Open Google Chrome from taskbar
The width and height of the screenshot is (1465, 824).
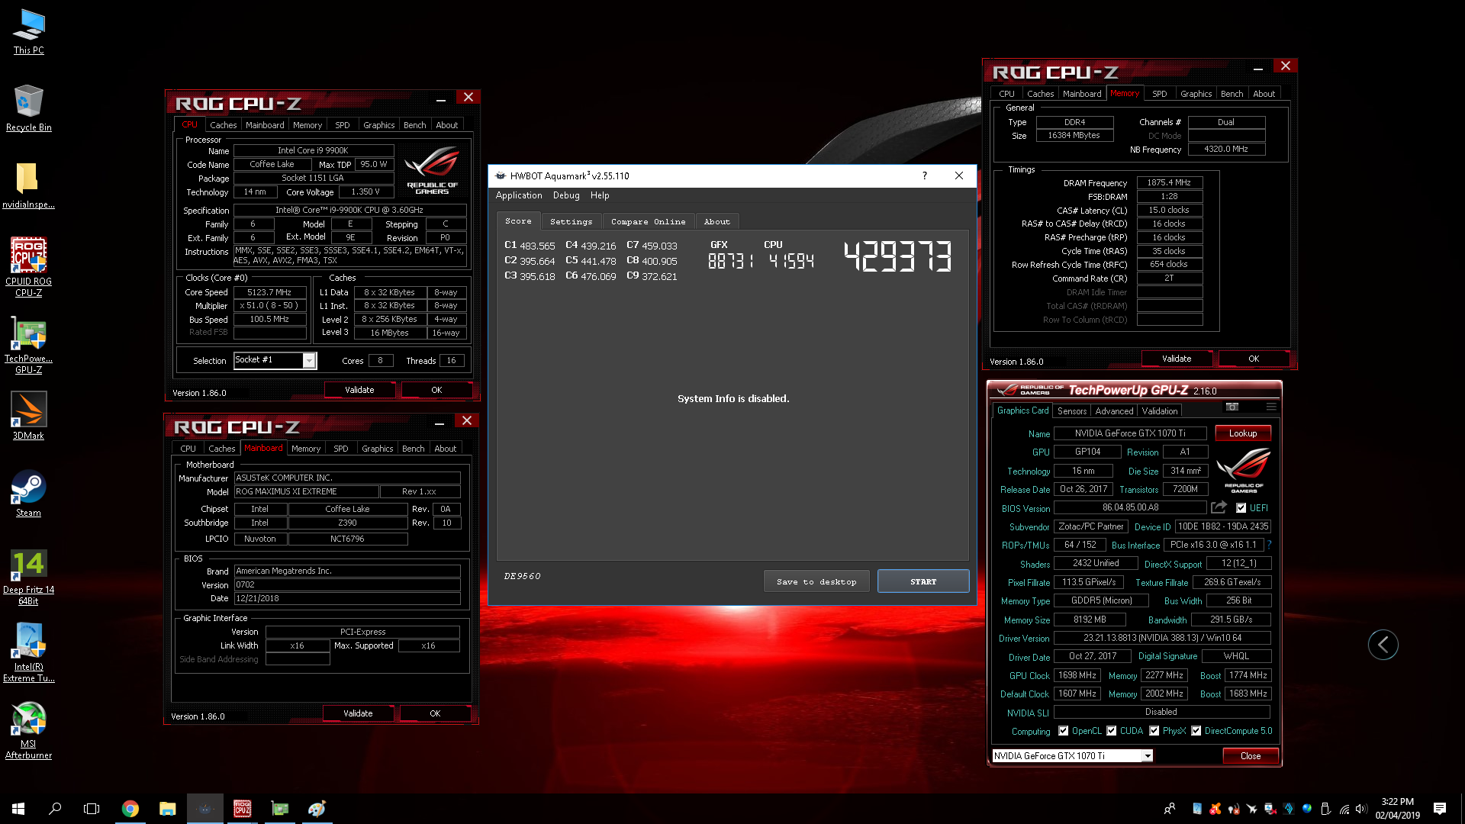pyautogui.click(x=130, y=809)
